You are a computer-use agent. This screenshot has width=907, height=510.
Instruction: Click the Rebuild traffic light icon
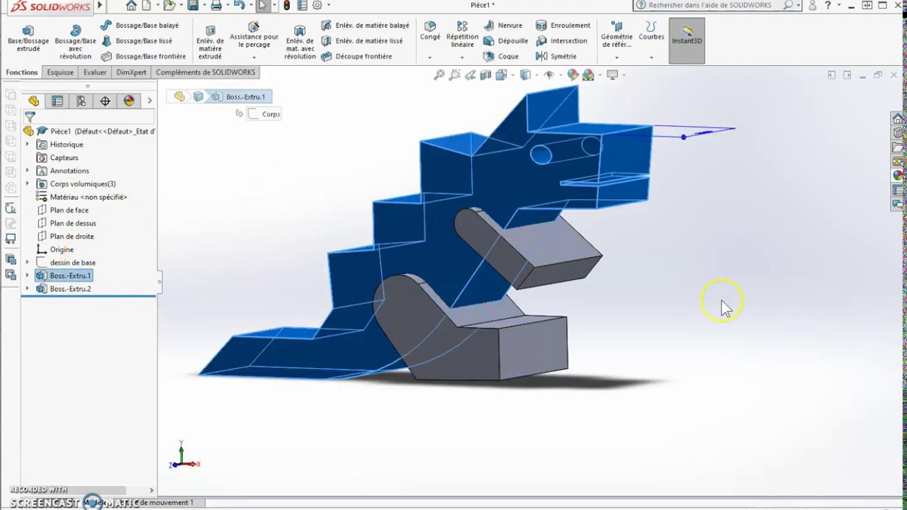[286, 6]
